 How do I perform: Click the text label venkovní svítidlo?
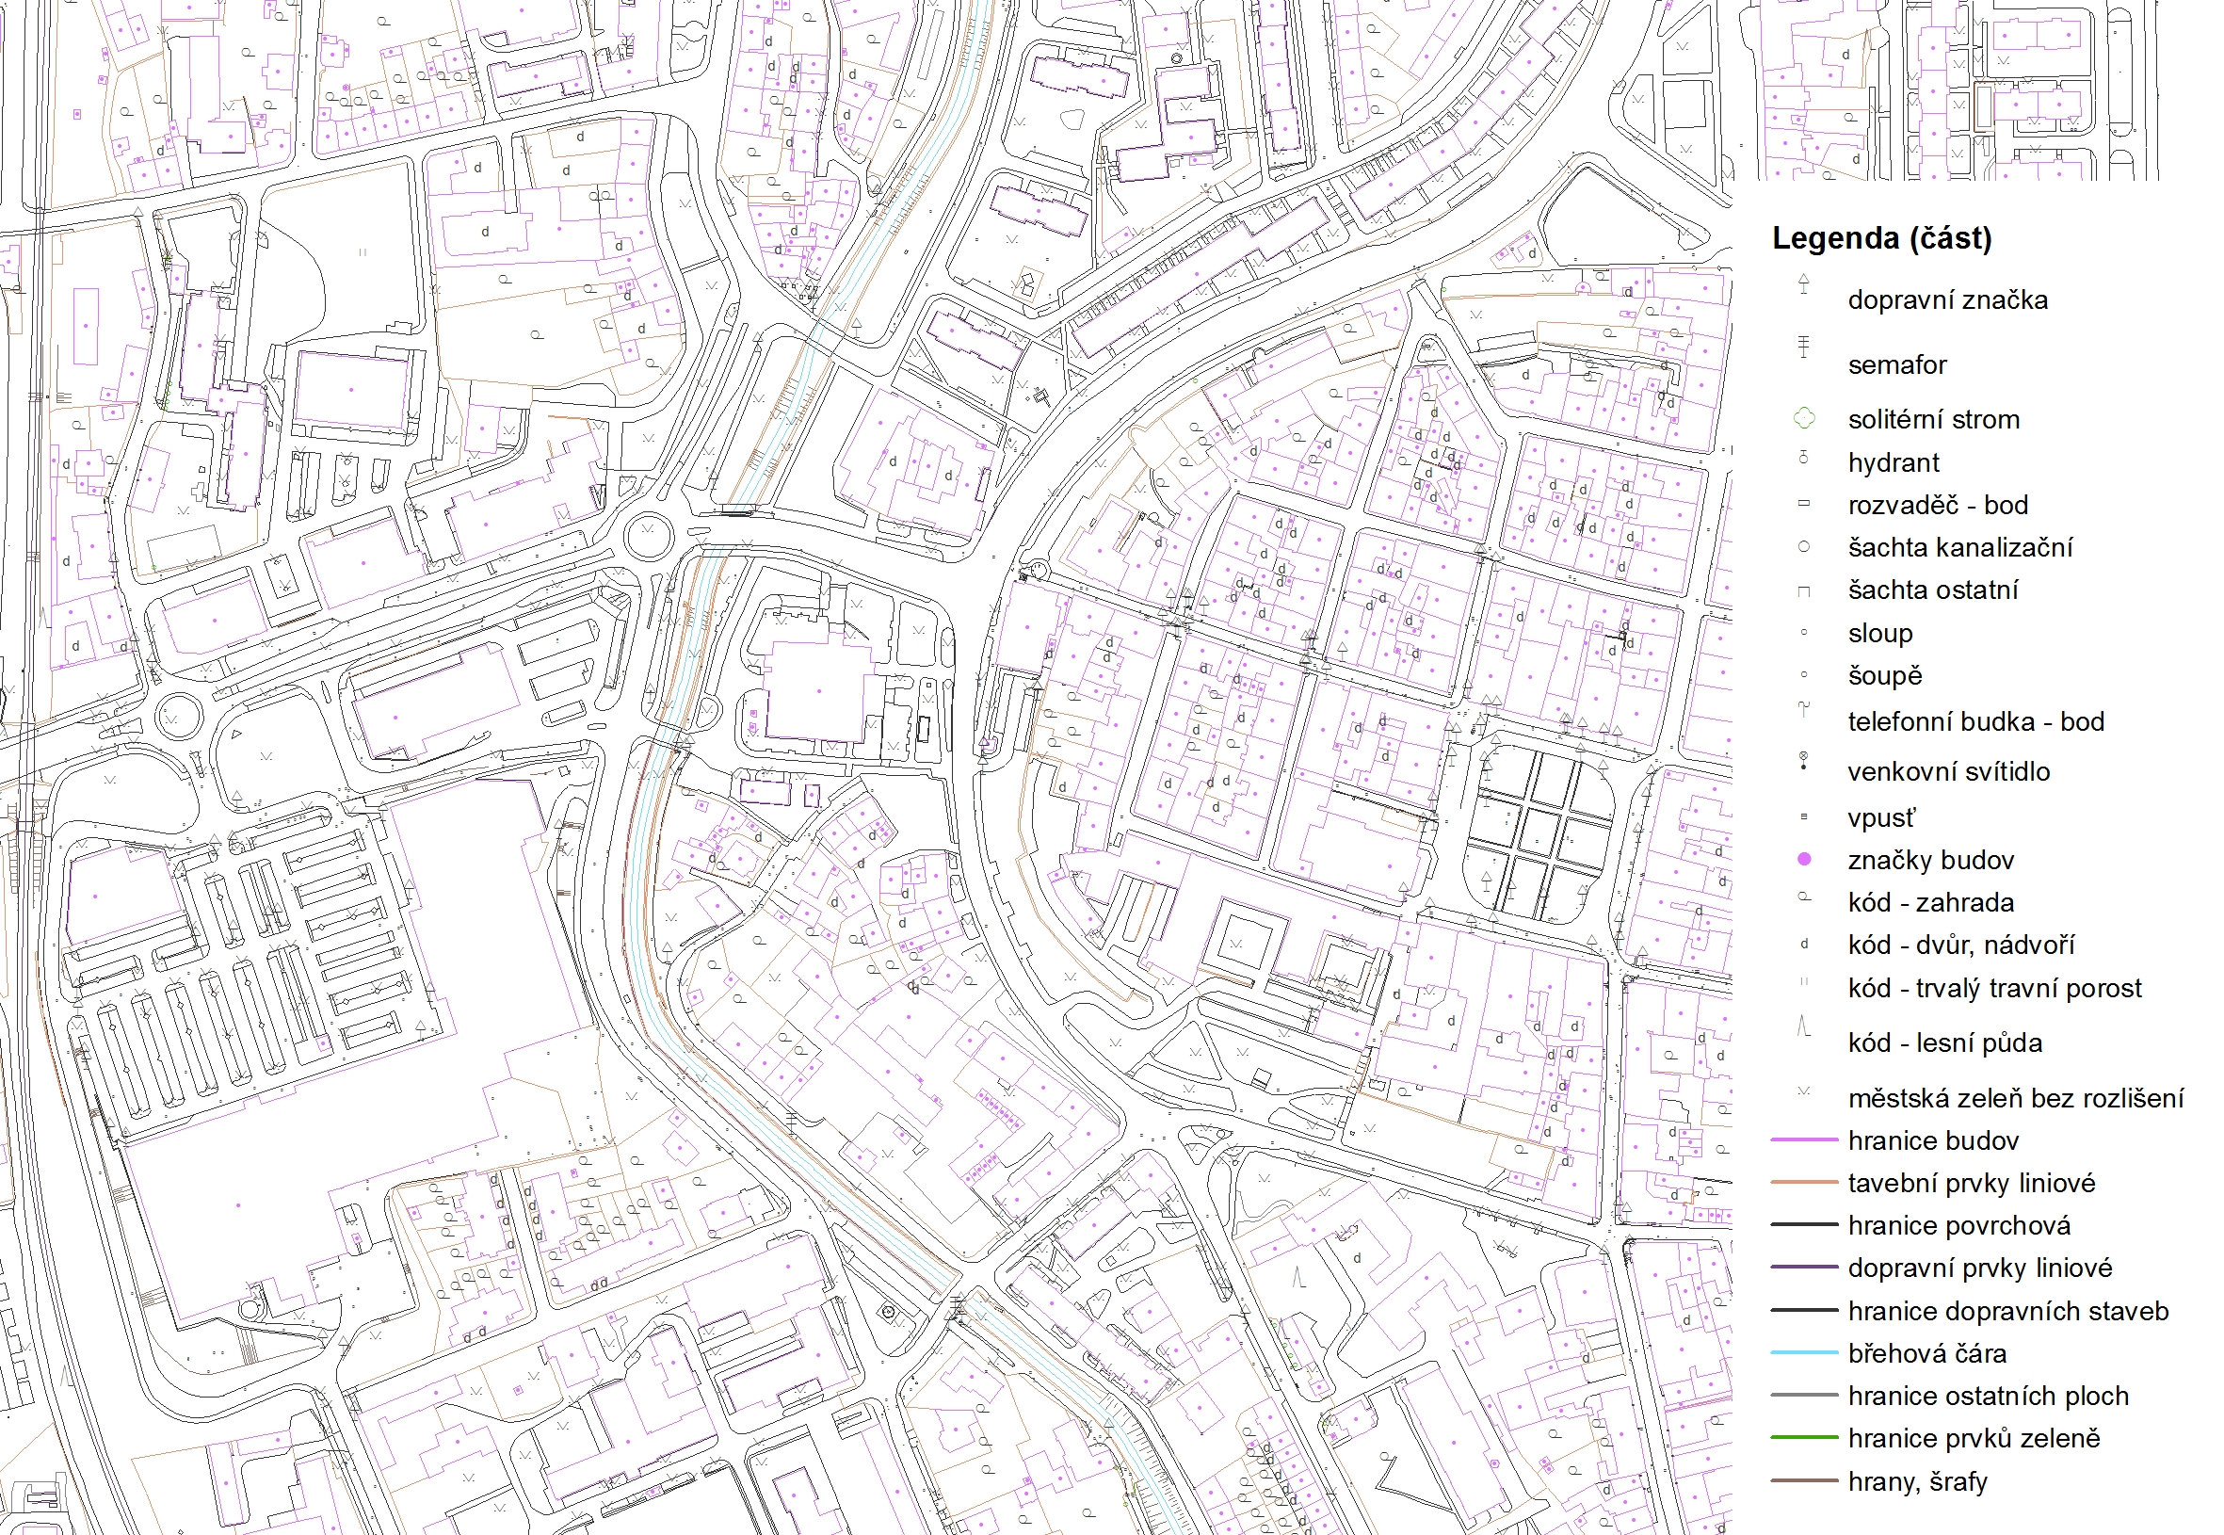tap(1948, 771)
